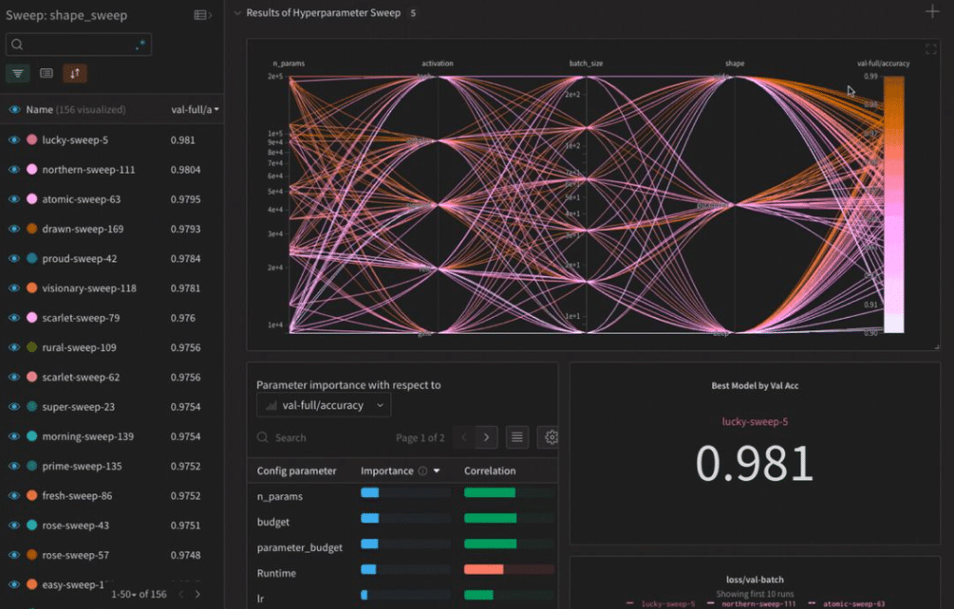Image resolution: width=954 pixels, height=609 pixels.
Task: Click the magnifying glass in the runs search box
Action: pyautogui.click(x=17, y=43)
